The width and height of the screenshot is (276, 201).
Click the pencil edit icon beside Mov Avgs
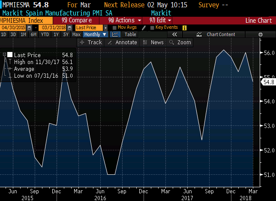[144, 28]
